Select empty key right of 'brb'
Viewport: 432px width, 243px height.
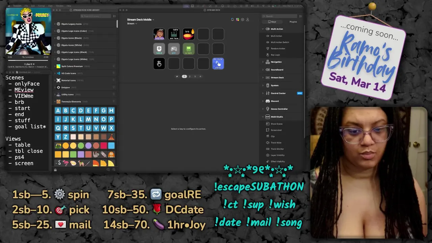pyautogui.click(x=203, y=34)
